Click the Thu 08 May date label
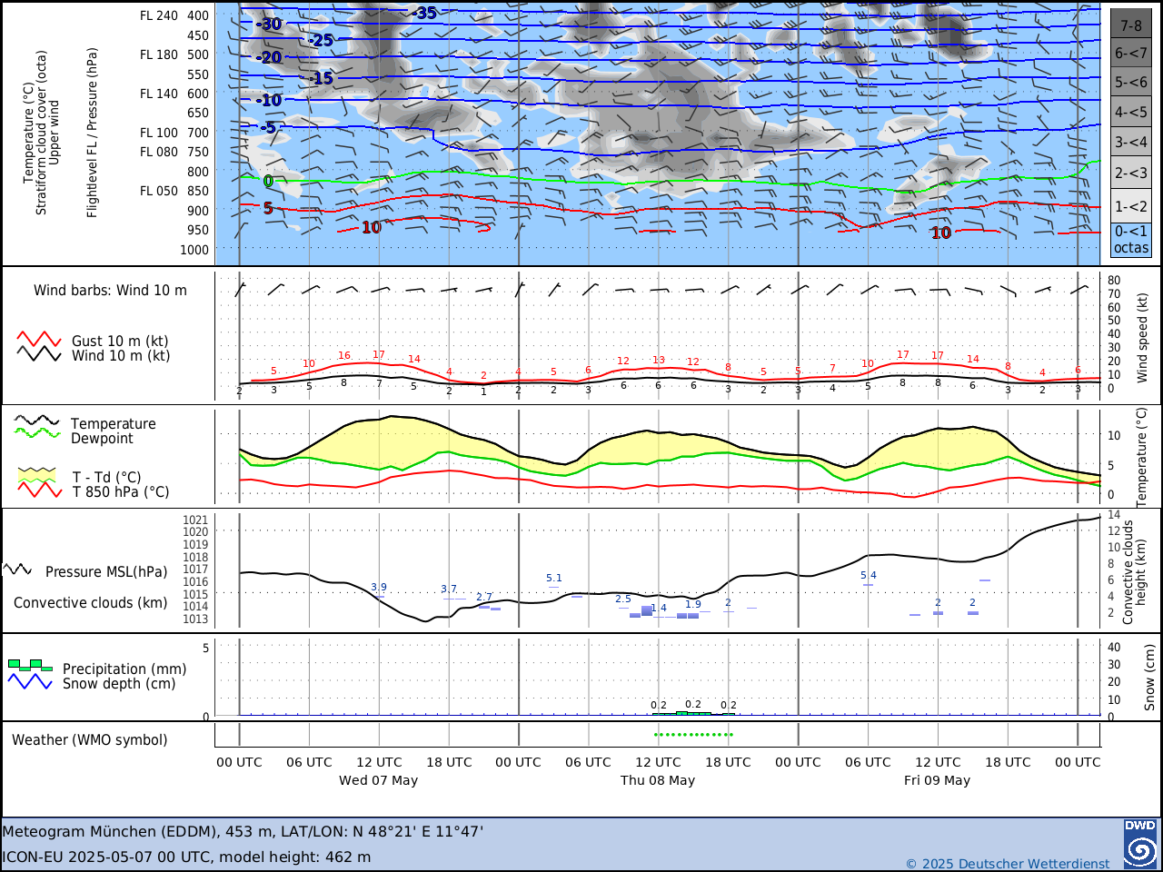Image resolution: width=1163 pixels, height=872 pixels. (x=658, y=780)
